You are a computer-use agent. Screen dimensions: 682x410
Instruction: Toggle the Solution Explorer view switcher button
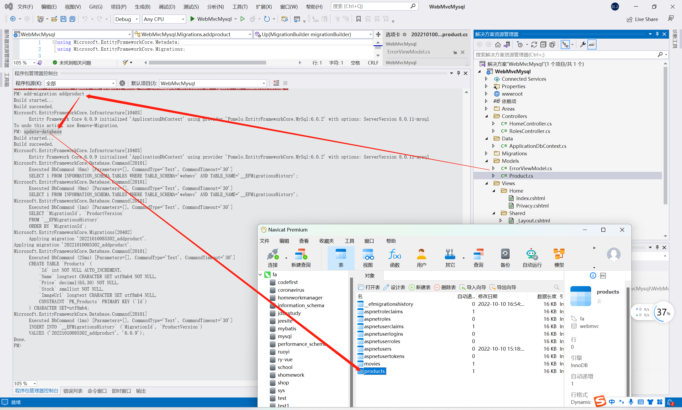tap(507, 44)
